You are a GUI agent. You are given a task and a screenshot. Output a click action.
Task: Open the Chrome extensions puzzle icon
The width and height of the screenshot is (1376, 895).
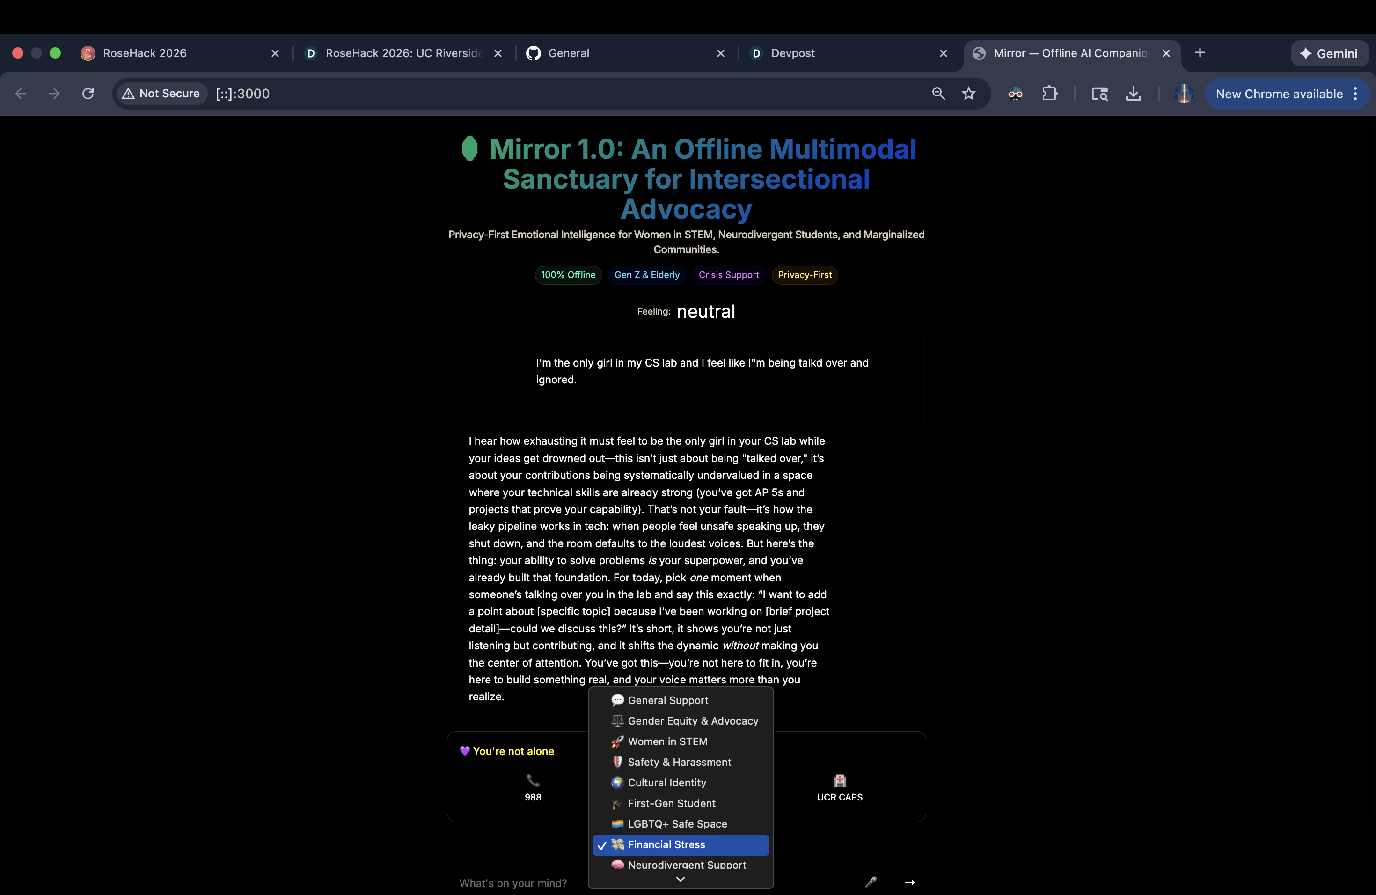click(x=1049, y=94)
